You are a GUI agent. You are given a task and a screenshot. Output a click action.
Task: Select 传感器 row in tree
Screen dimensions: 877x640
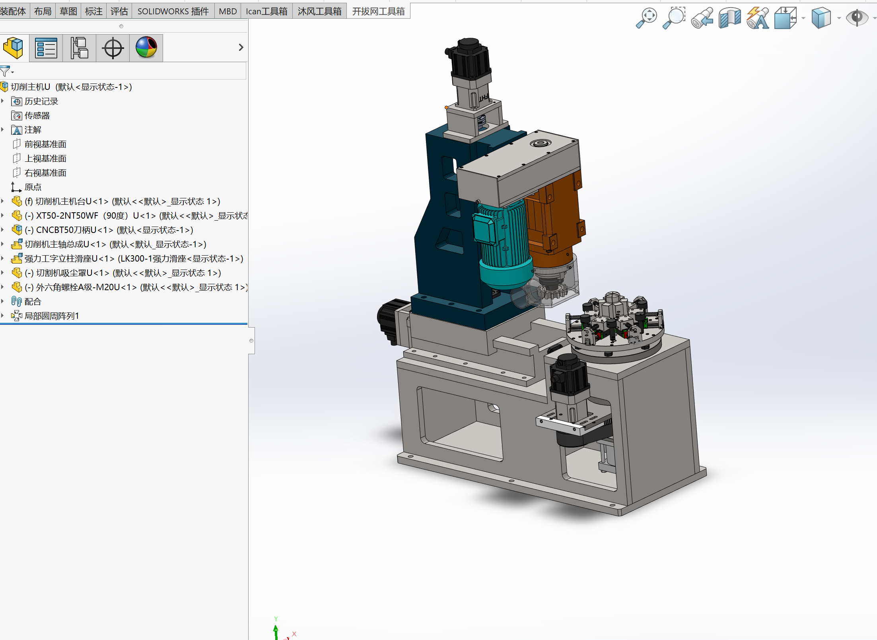click(x=37, y=116)
